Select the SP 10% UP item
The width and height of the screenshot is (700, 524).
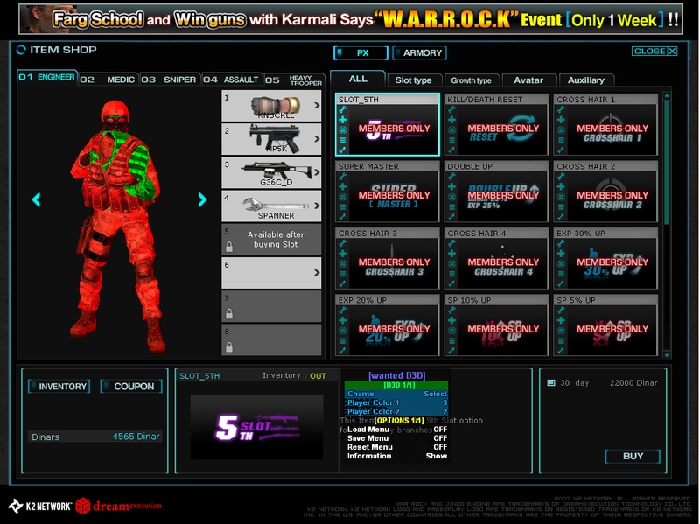click(496, 325)
